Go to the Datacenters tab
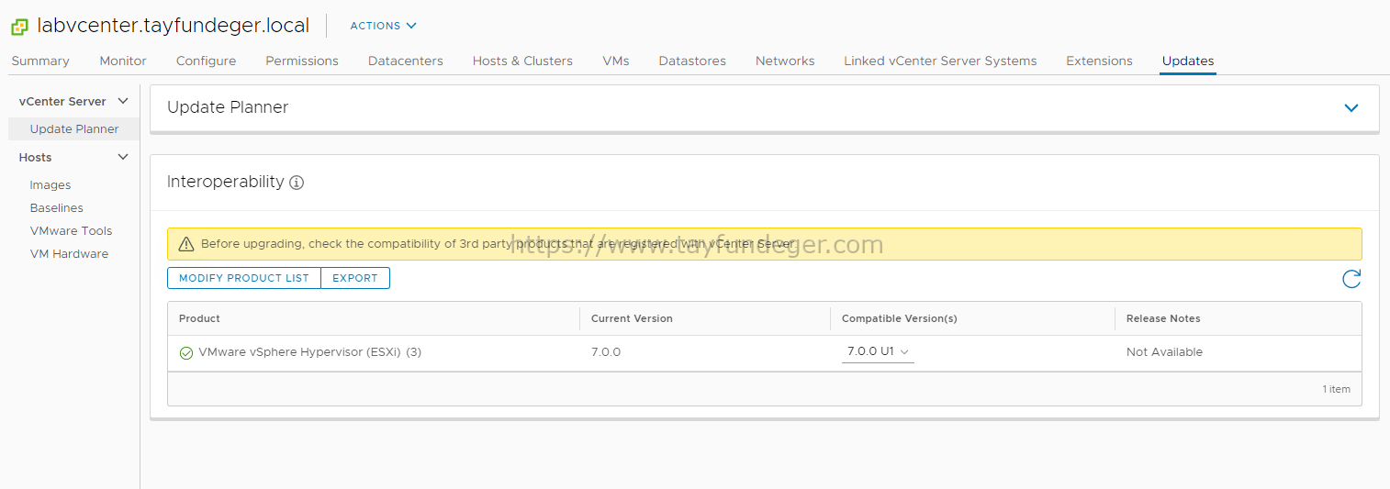 pos(406,61)
